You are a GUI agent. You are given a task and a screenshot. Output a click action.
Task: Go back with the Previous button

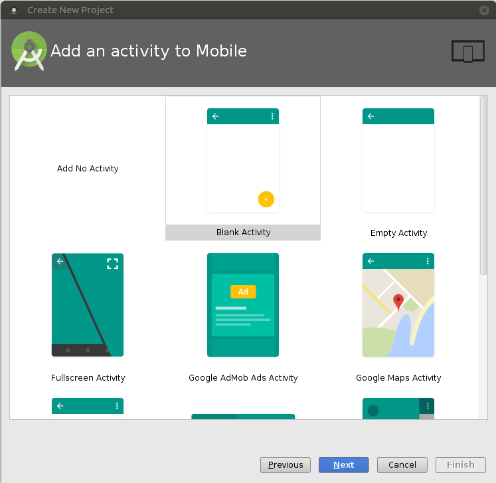[286, 464]
